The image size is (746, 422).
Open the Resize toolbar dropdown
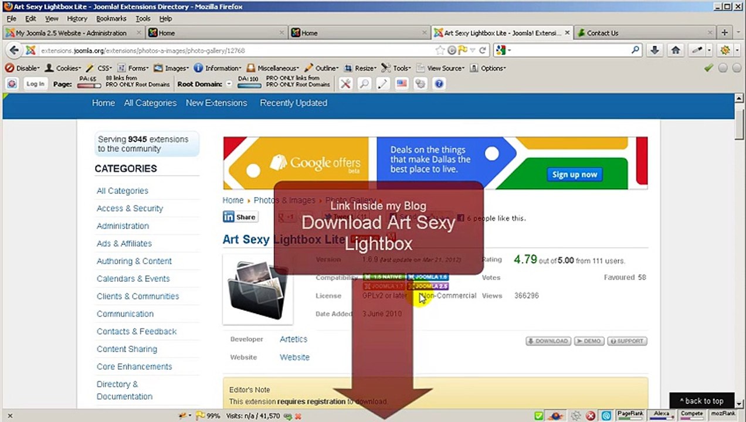coord(361,68)
